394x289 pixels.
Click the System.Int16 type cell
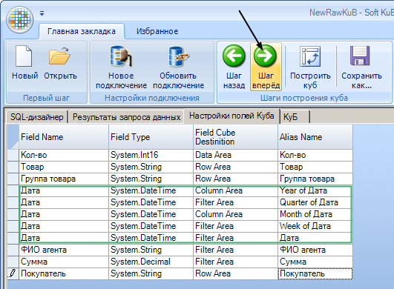[151, 155]
